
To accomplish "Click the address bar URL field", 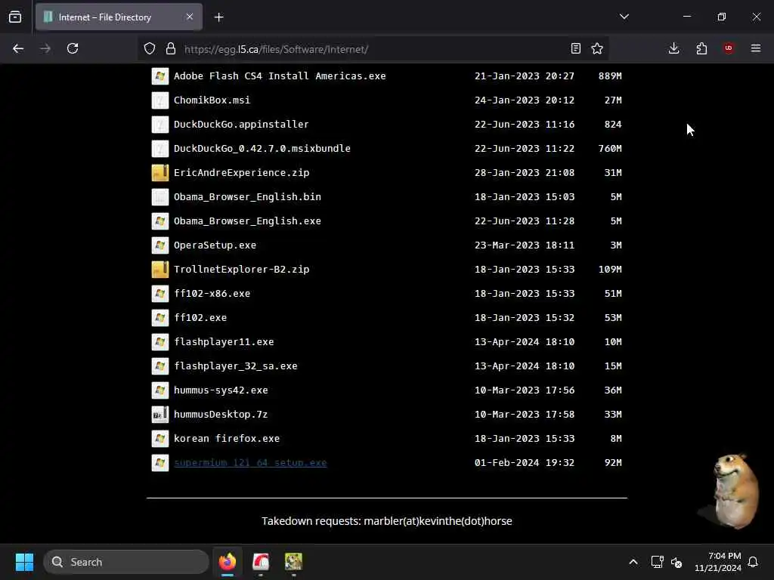I will (x=373, y=49).
